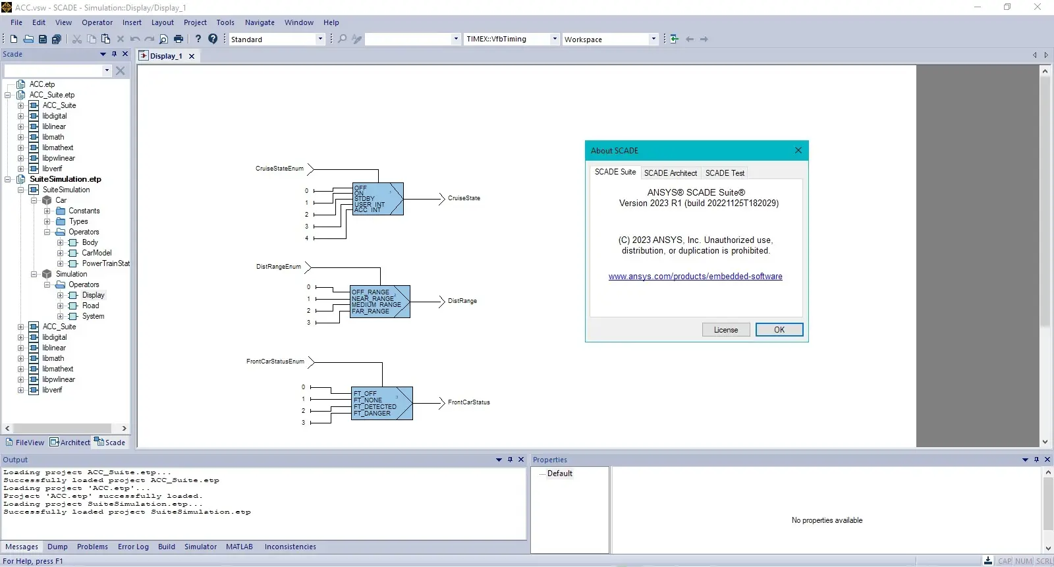Switch to the Simulator output tab
1054x567 pixels.
(200, 547)
